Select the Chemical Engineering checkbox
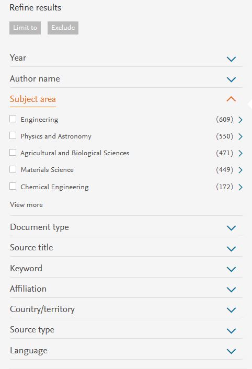 point(13,186)
